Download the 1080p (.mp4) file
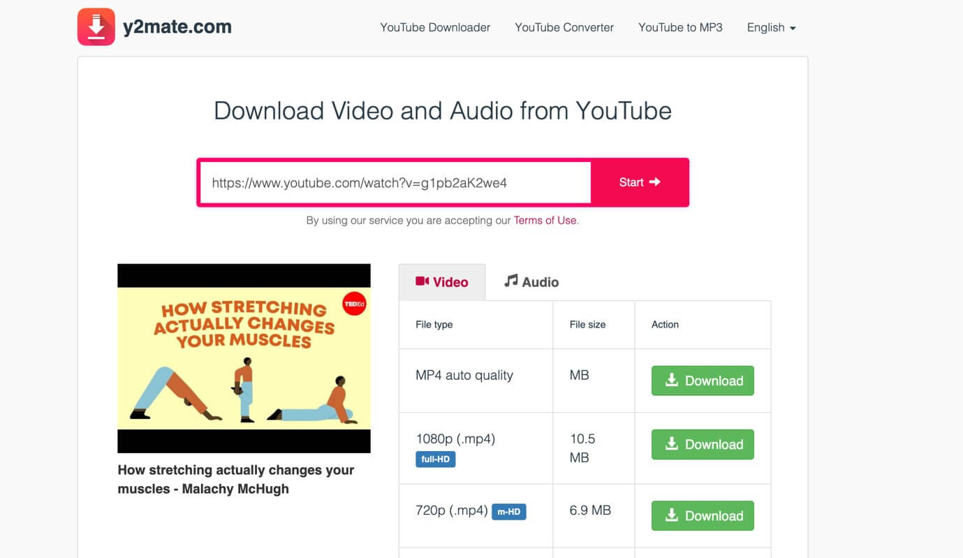This screenshot has height=558, width=963. 703,444
